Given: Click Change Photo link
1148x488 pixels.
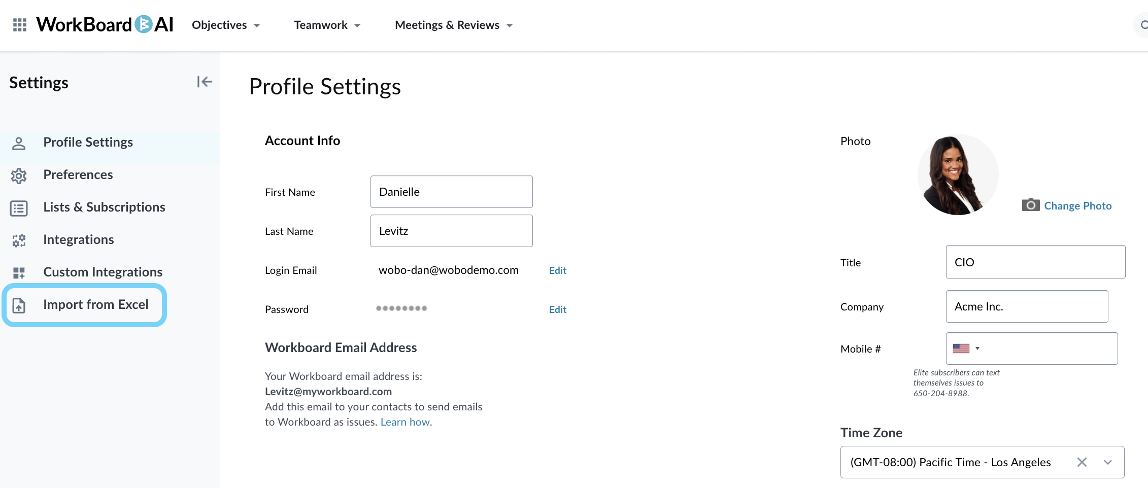Looking at the screenshot, I should [1078, 205].
